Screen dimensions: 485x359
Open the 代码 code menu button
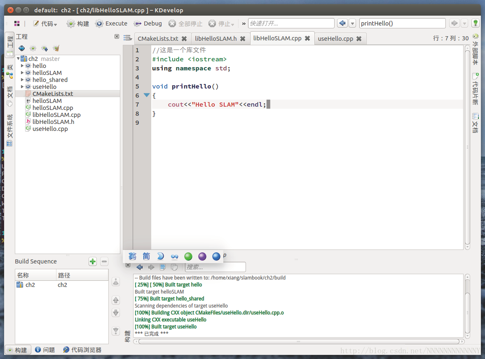pyautogui.click(x=45, y=23)
